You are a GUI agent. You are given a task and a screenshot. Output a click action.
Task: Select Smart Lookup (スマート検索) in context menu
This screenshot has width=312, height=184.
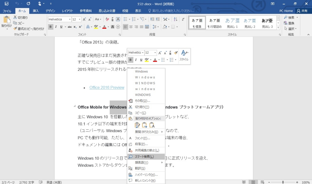tap(146, 157)
